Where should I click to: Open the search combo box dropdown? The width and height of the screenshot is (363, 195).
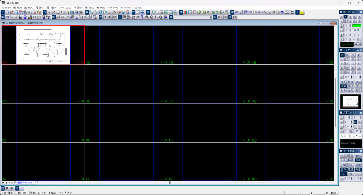tap(210, 17)
